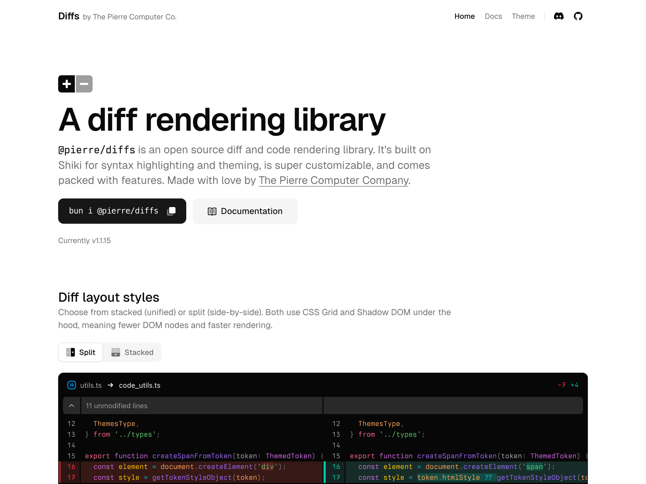Click the Diffs site title

[69, 16]
